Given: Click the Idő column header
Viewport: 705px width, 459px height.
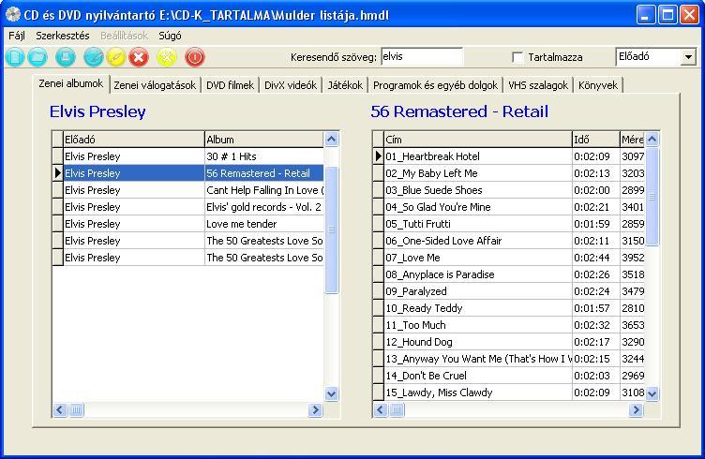Looking at the screenshot, I should (x=595, y=140).
